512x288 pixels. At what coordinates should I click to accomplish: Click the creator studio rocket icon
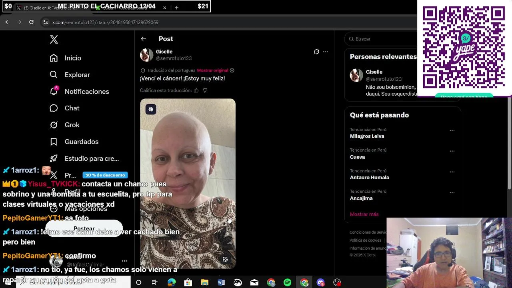(x=54, y=158)
